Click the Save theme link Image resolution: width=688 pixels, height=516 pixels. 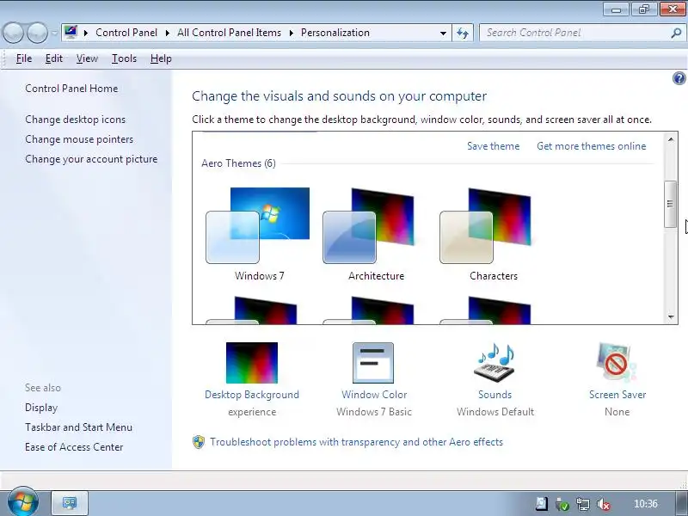click(493, 146)
